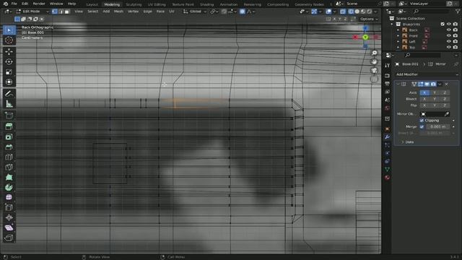Open the File menu
462x260 pixels.
pyautogui.click(x=14, y=4)
